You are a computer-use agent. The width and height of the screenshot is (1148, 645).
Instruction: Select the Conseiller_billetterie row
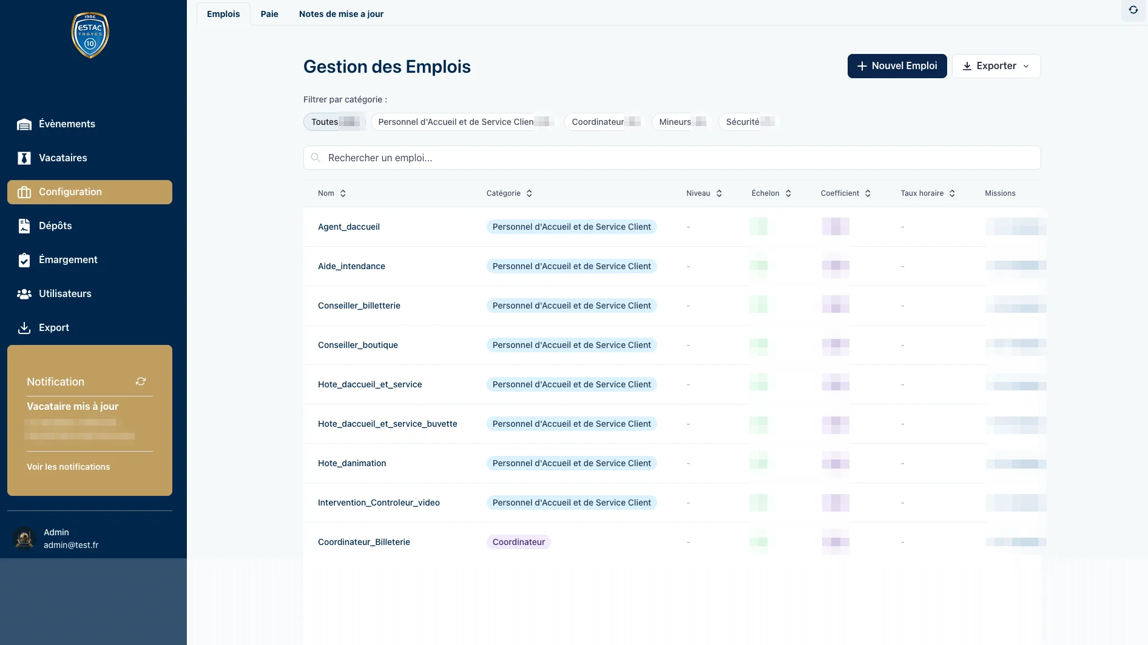coord(672,306)
